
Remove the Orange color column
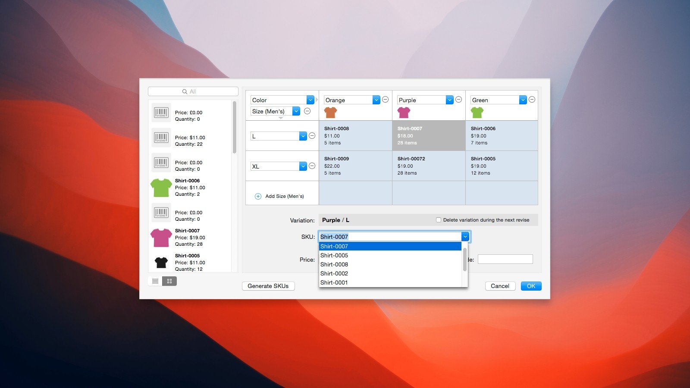point(386,100)
